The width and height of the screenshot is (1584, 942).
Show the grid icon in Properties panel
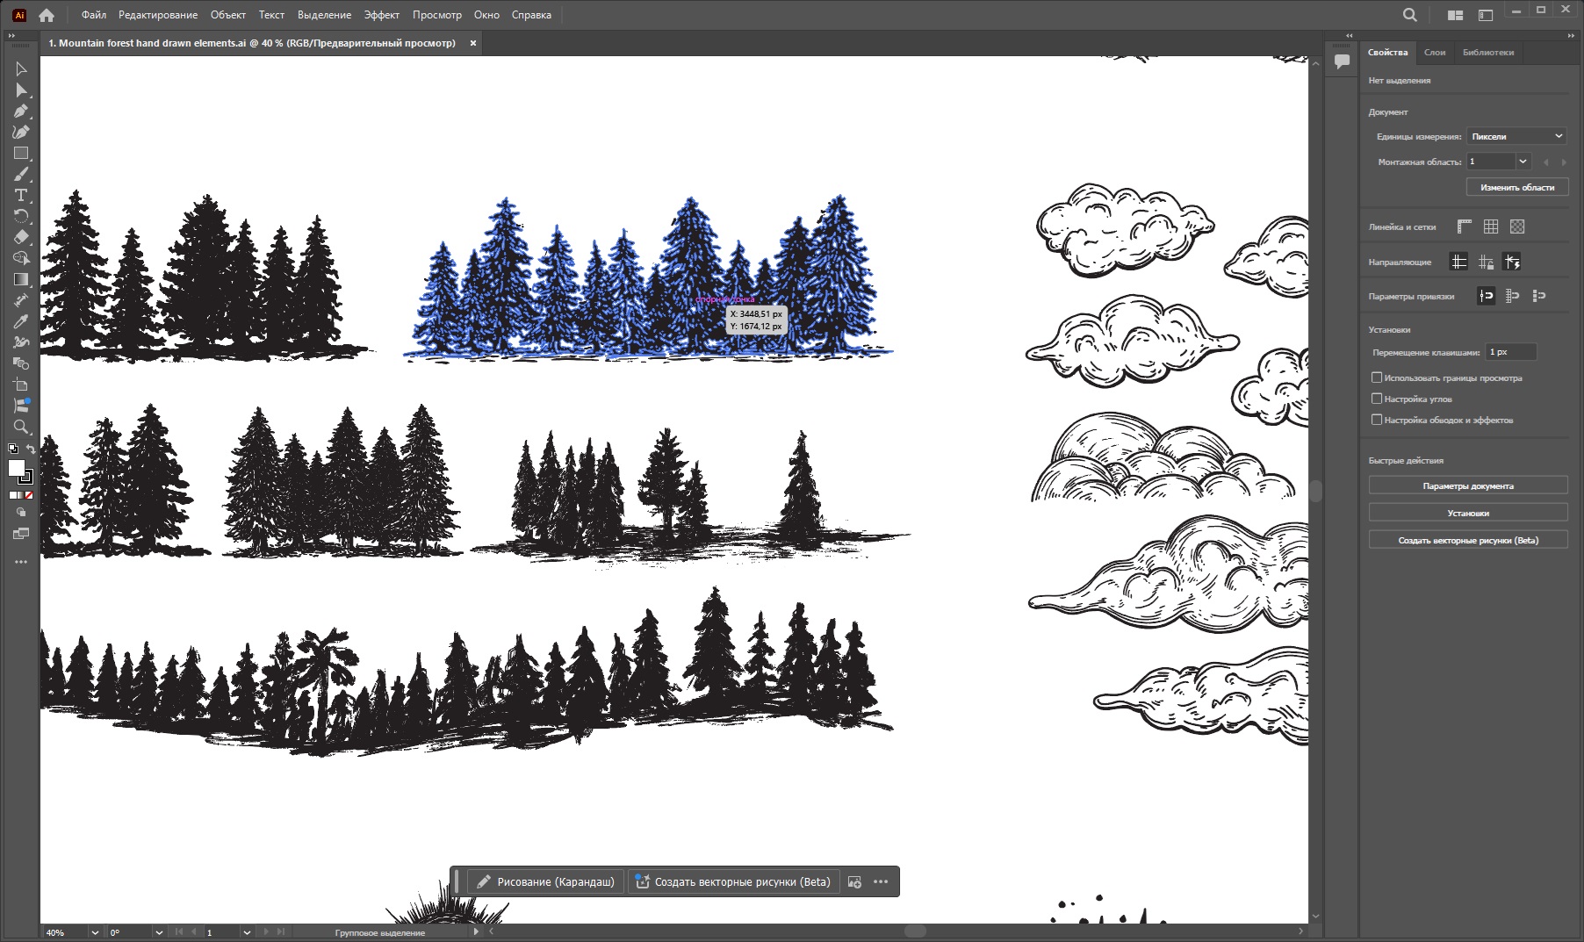[x=1491, y=227]
